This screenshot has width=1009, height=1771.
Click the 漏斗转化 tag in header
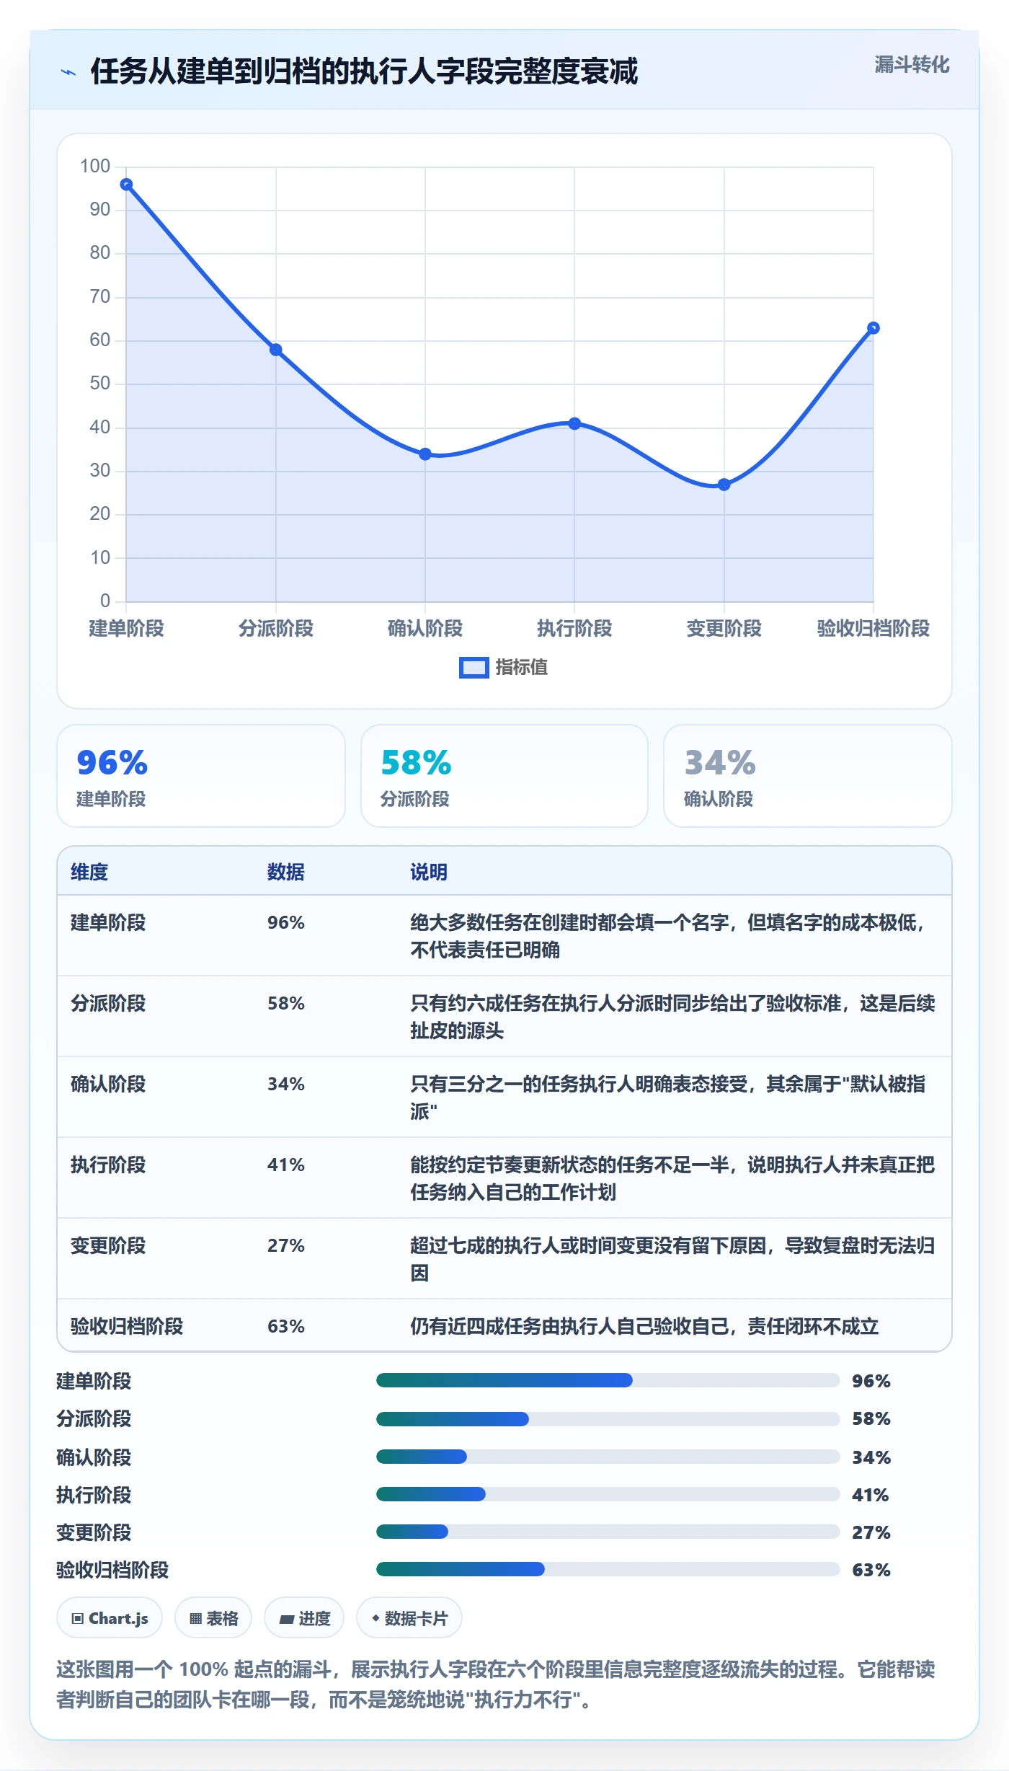pos(912,65)
